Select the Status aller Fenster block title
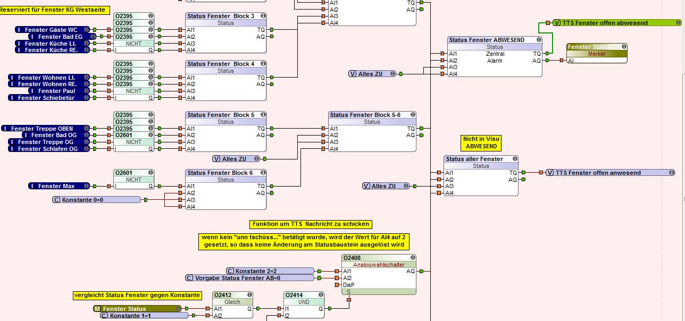The width and height of the screenshot is (685, 321). [474, 159]
